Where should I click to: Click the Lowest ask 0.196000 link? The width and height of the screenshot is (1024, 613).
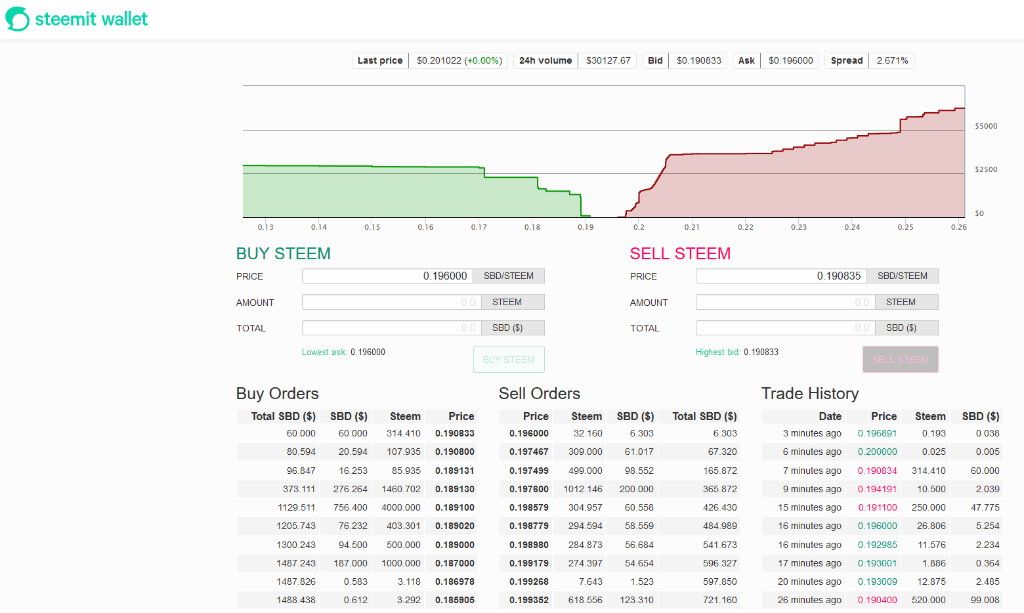coord(343,352)
